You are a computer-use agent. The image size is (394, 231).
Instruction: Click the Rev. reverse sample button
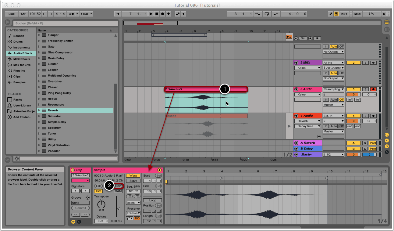click(119, 186)
